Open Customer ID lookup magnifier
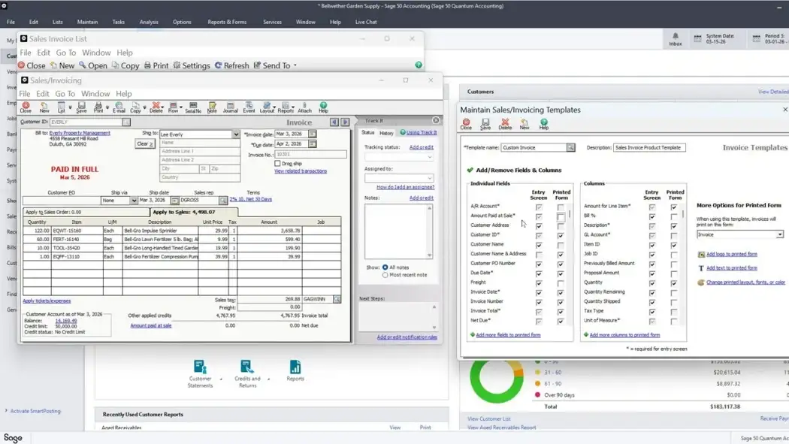Screen dimensions: 789x444 pos(126,122)
